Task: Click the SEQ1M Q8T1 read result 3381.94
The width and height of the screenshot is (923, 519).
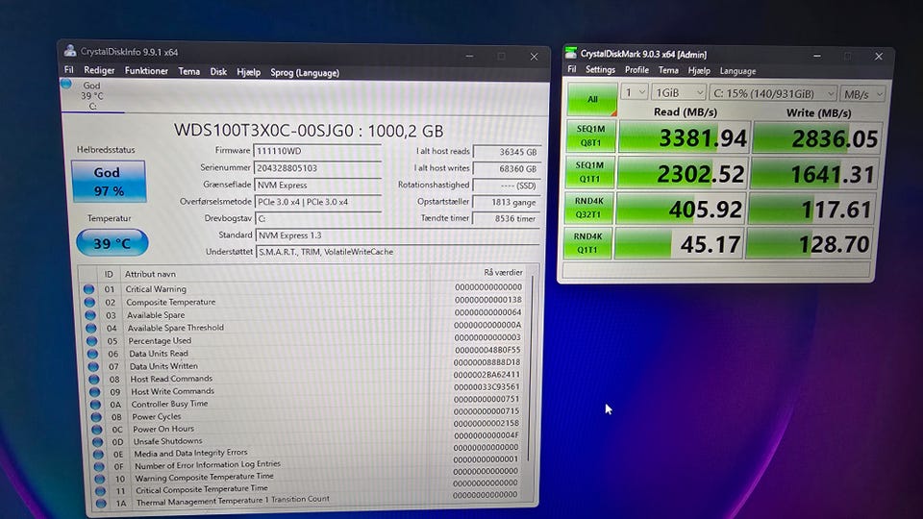Action: [684, 137]
